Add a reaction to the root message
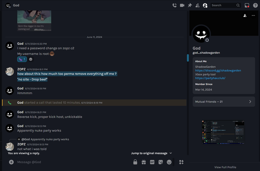Image resolution: width=260 pixels, height=171 pixels. pyautogui.click(x=31, y=59)
